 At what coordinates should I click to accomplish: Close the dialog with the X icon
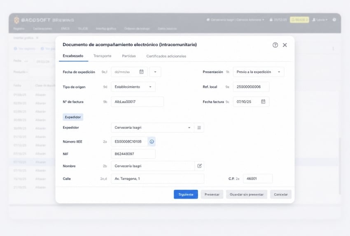coord(285,45)
